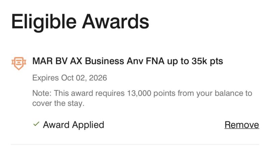Click the Expires Oct 02, 2026 text

coord(70,78)
